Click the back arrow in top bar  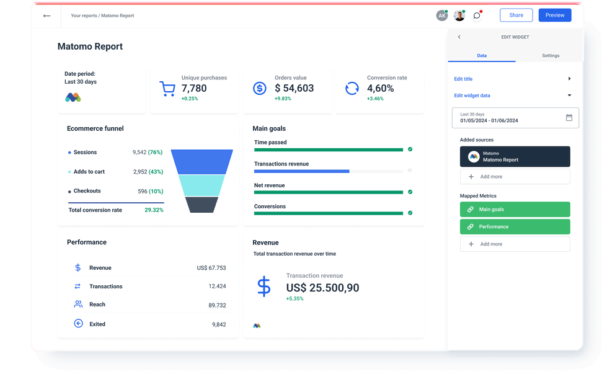click(46, 16)
